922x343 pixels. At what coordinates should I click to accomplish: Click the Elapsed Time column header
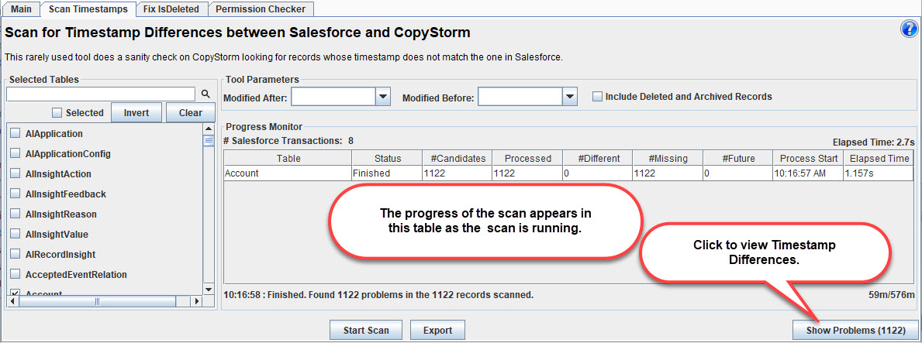click(879, 158)
